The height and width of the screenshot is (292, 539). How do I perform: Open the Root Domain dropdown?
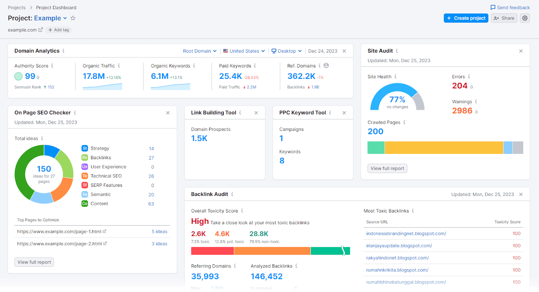[200, 51]
